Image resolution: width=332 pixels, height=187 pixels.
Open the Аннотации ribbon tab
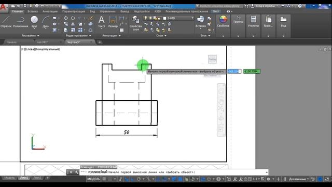[x=50, y=11]
